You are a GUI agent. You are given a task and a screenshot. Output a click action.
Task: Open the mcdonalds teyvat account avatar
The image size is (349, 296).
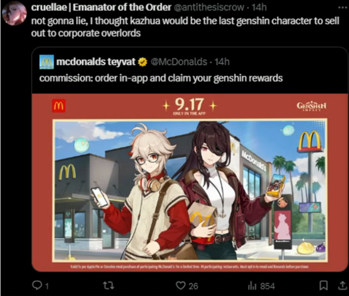tap(46, 62)
